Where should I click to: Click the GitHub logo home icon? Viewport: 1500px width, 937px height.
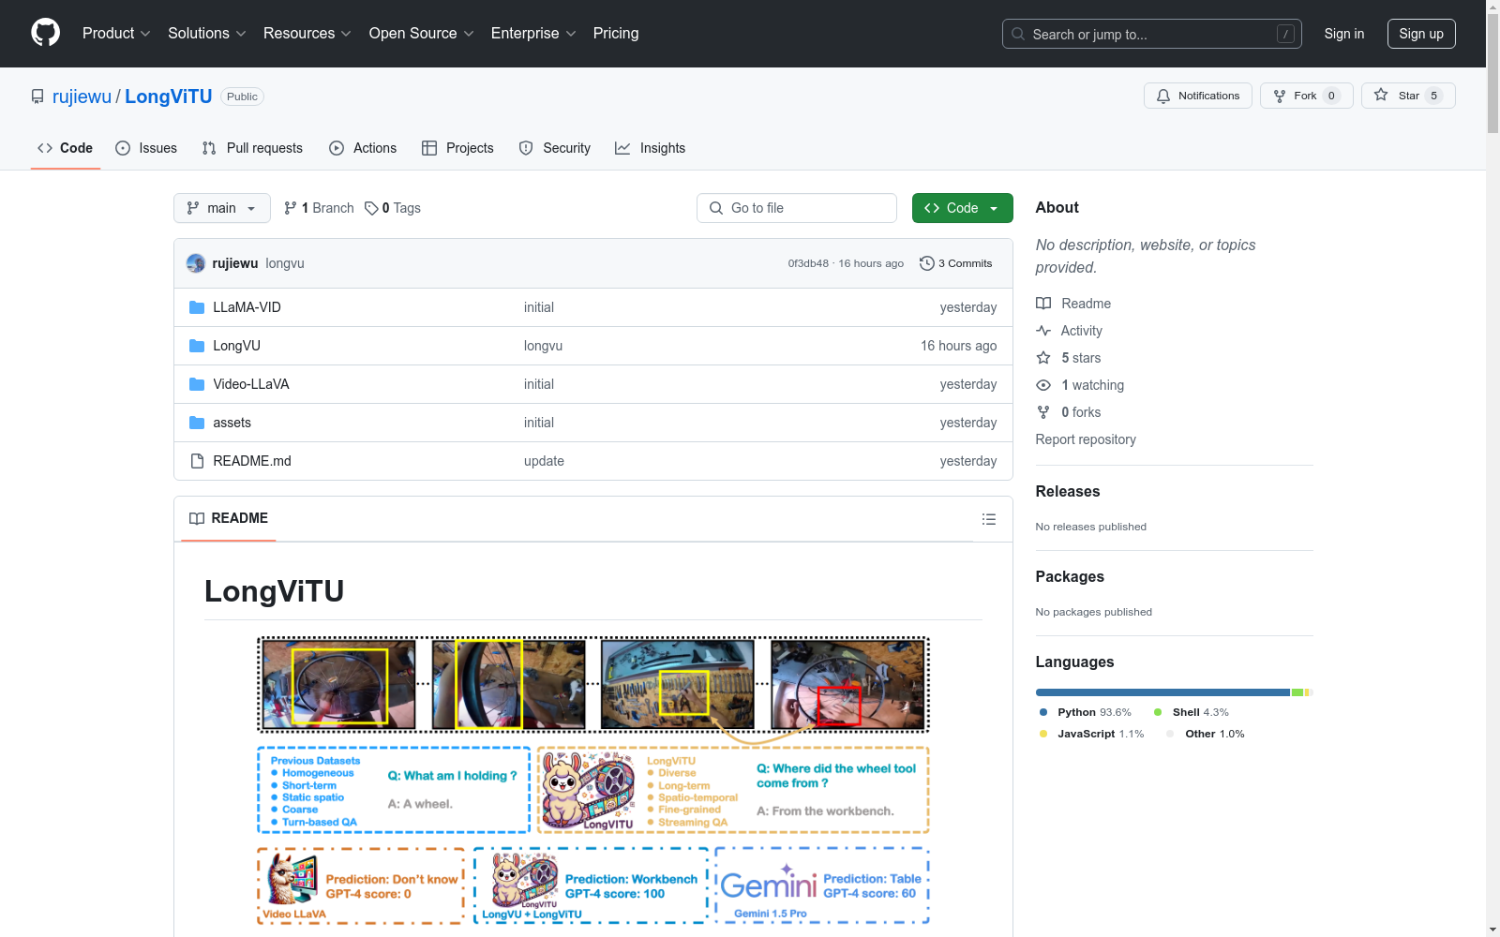(45, 33)
